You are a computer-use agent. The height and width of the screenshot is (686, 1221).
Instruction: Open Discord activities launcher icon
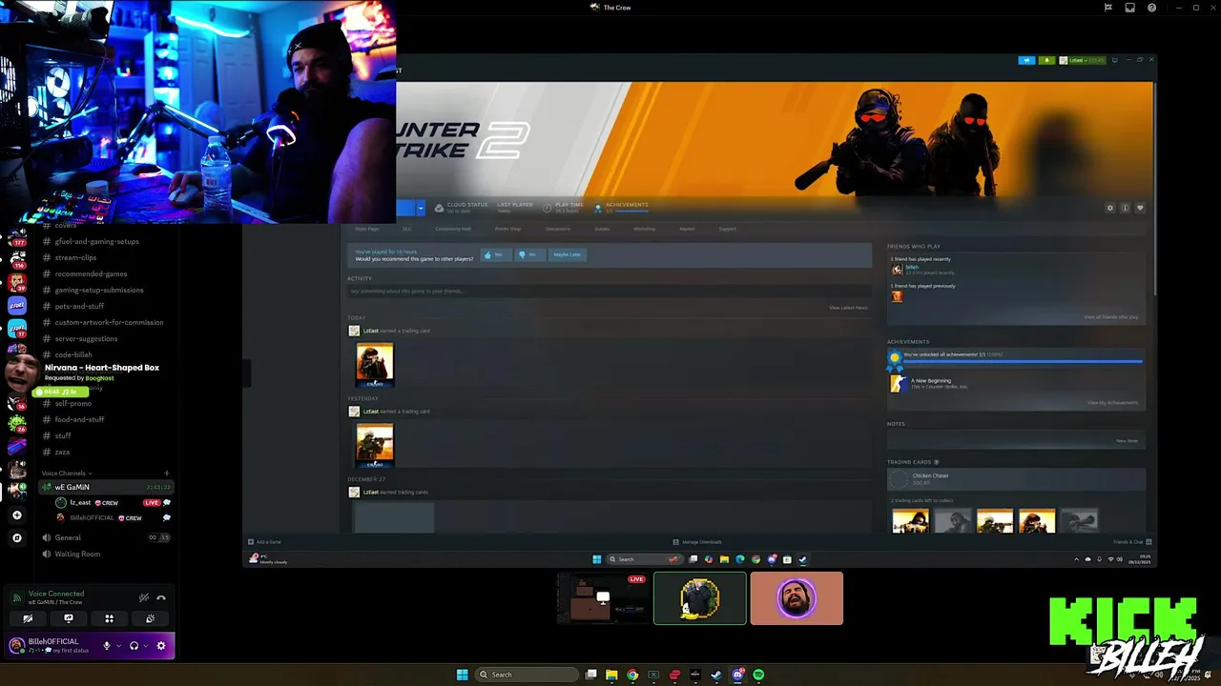(109, 618)
